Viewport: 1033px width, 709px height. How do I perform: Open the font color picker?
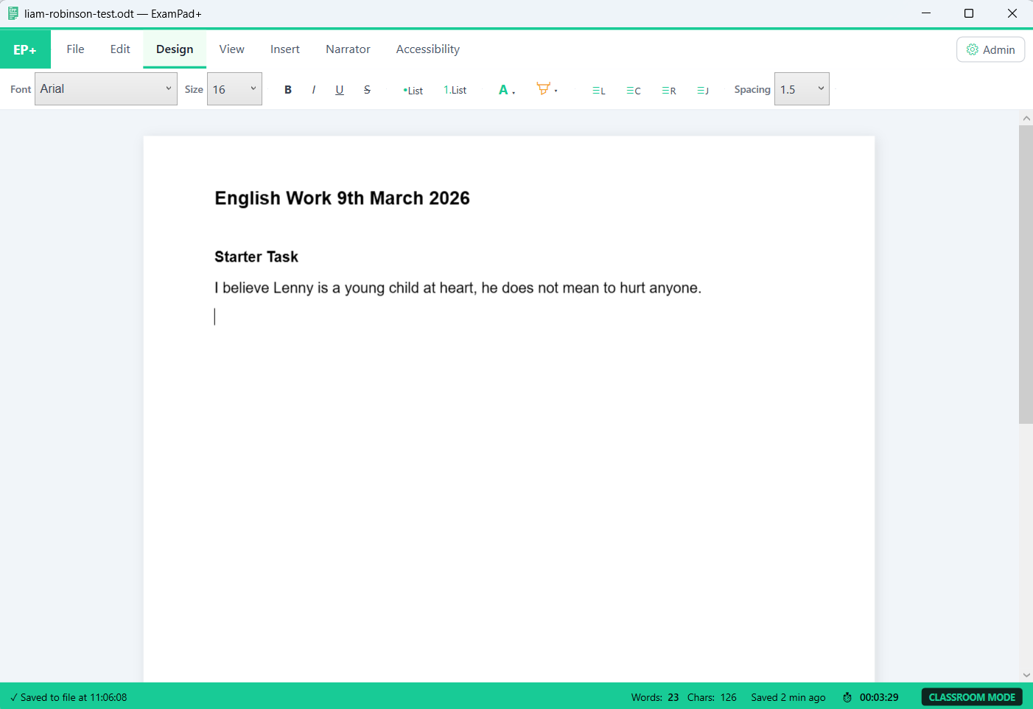tap(506, 89)
